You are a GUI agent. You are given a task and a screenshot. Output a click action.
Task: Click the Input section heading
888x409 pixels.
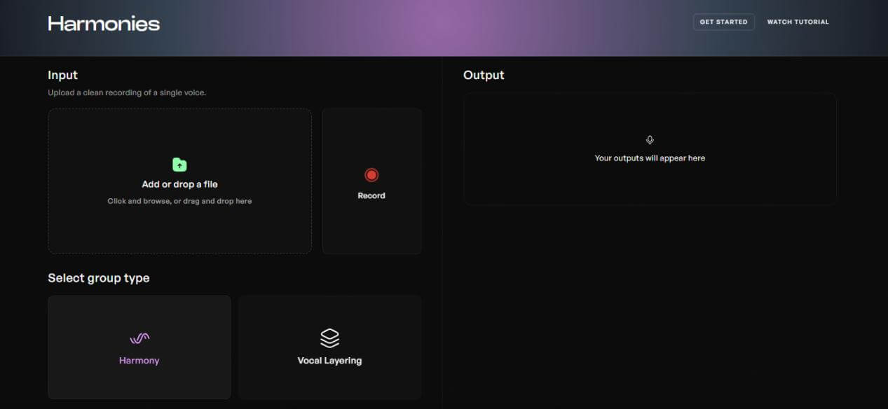point(62,75)
